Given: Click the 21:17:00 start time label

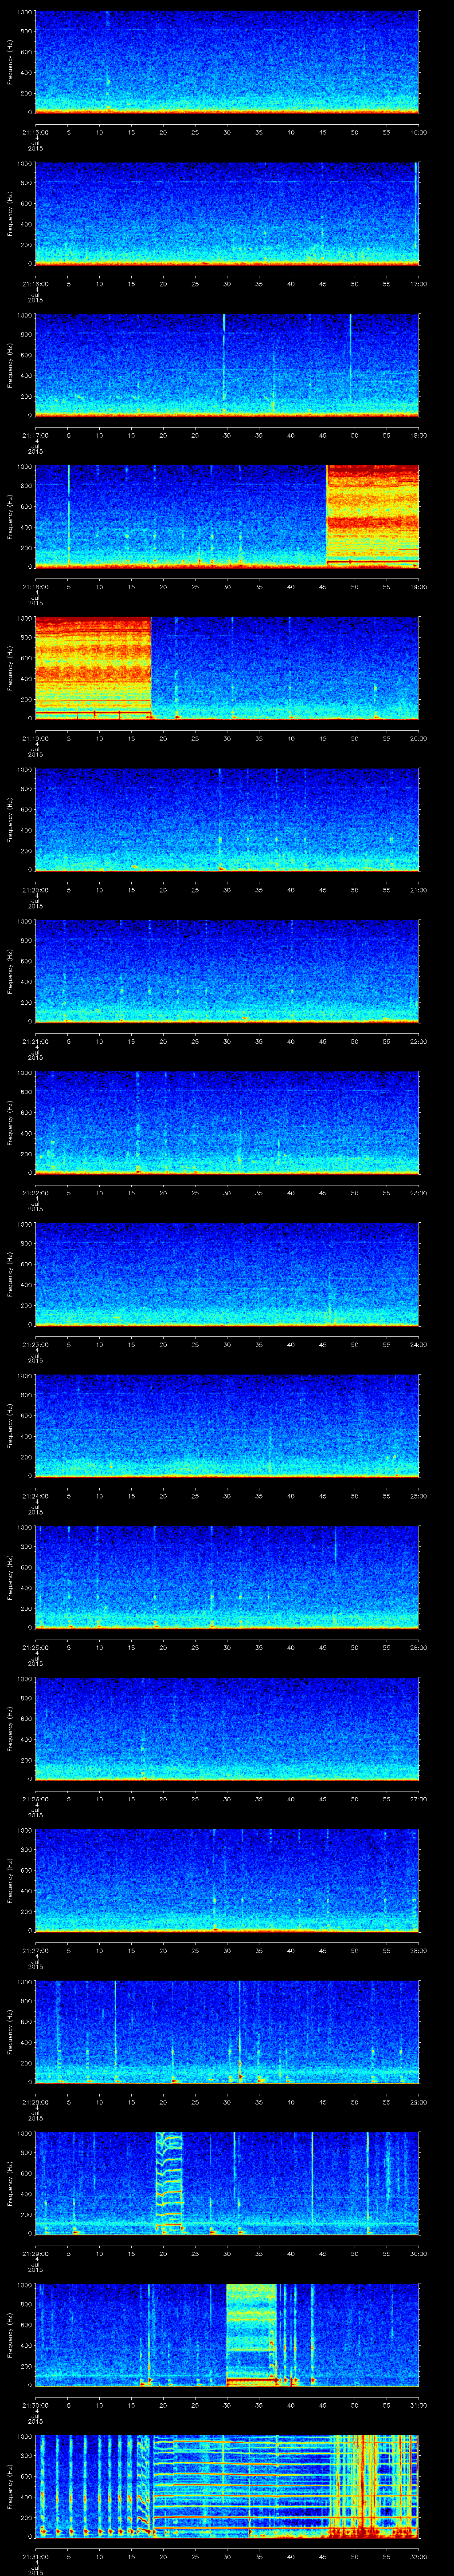Looking at the screenshot, I should pos(35,435).
